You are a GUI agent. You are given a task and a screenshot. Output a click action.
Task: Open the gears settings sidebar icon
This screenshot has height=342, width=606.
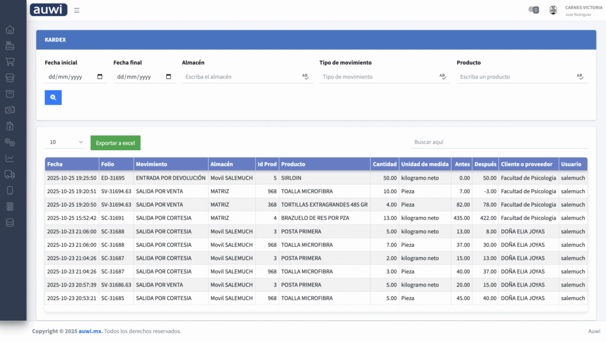[x=9, y=142]
